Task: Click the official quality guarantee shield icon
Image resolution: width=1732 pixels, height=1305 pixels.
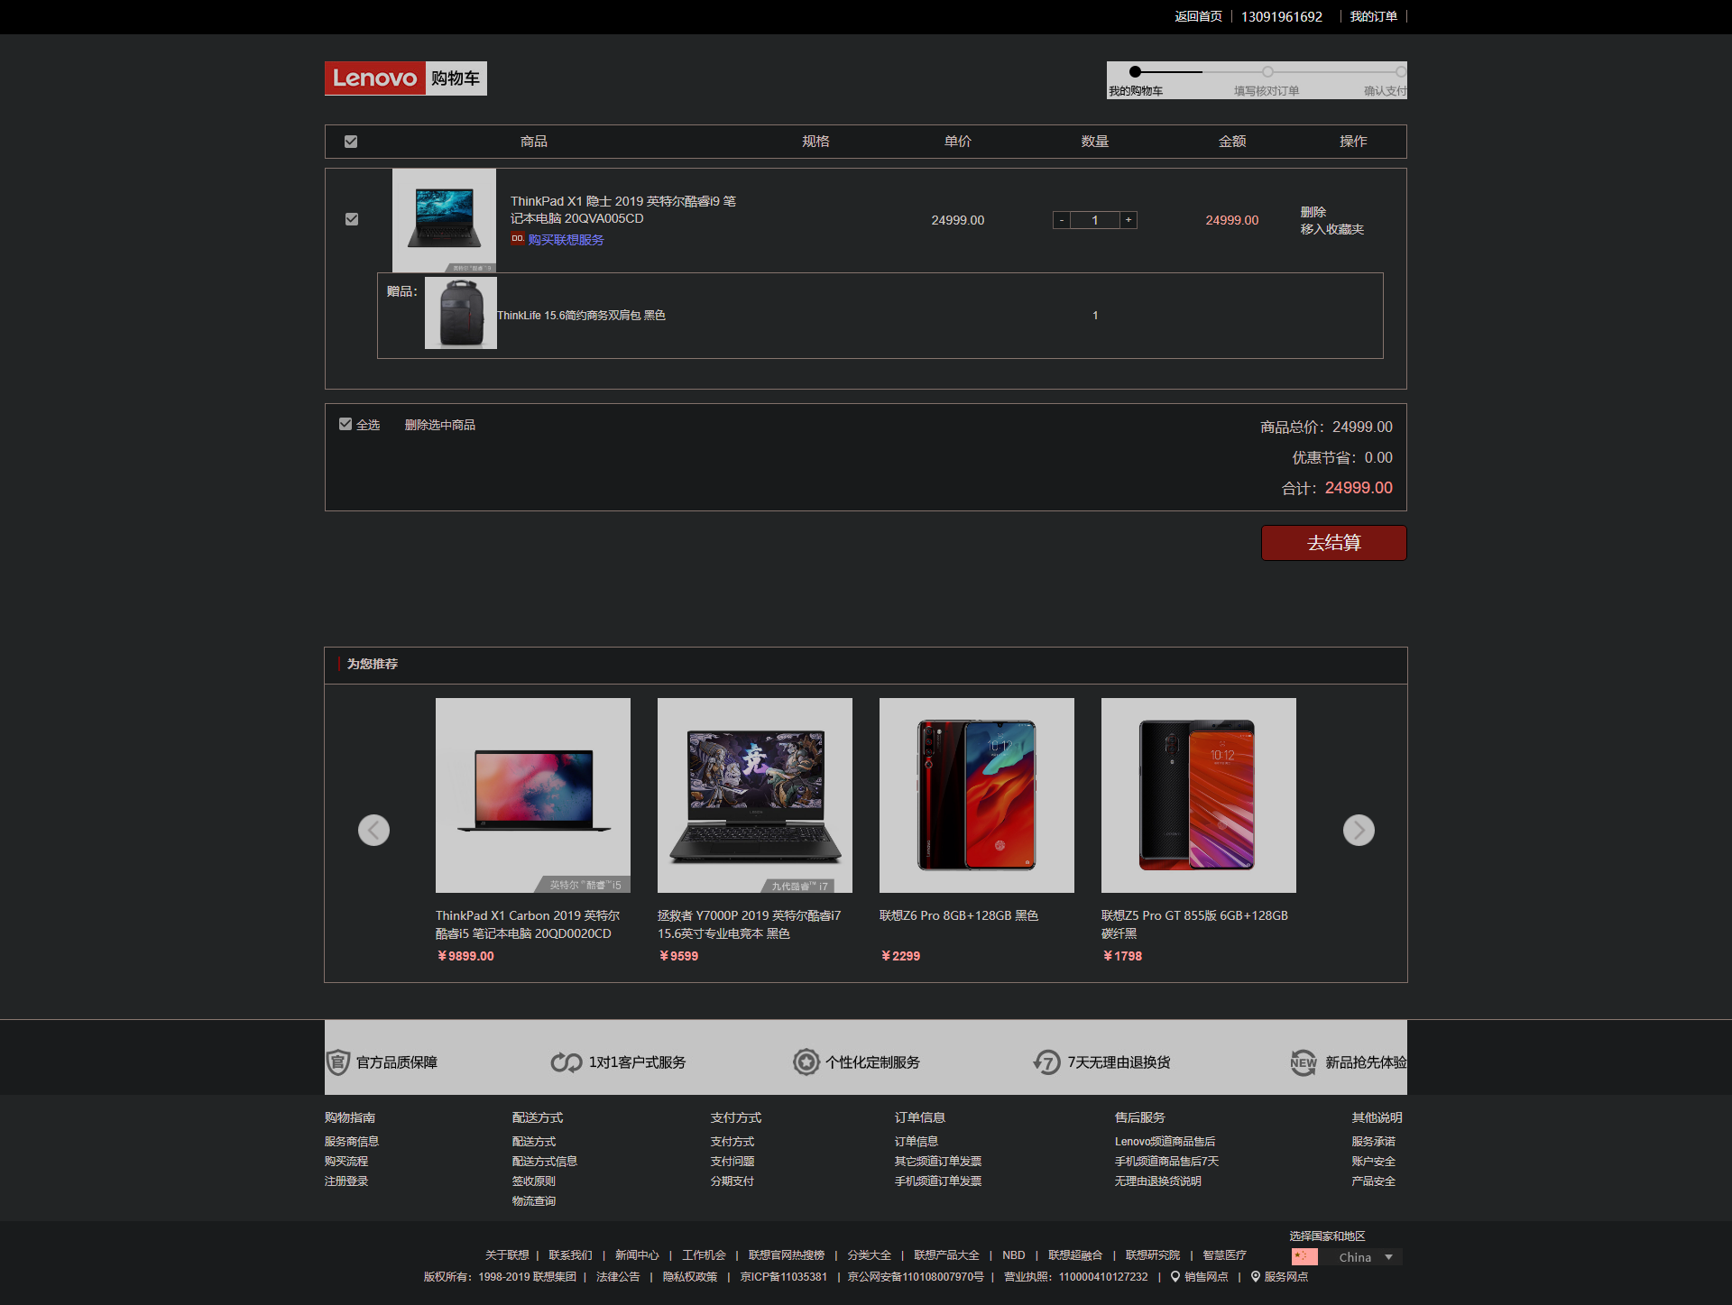Action: pos(337,1062)
